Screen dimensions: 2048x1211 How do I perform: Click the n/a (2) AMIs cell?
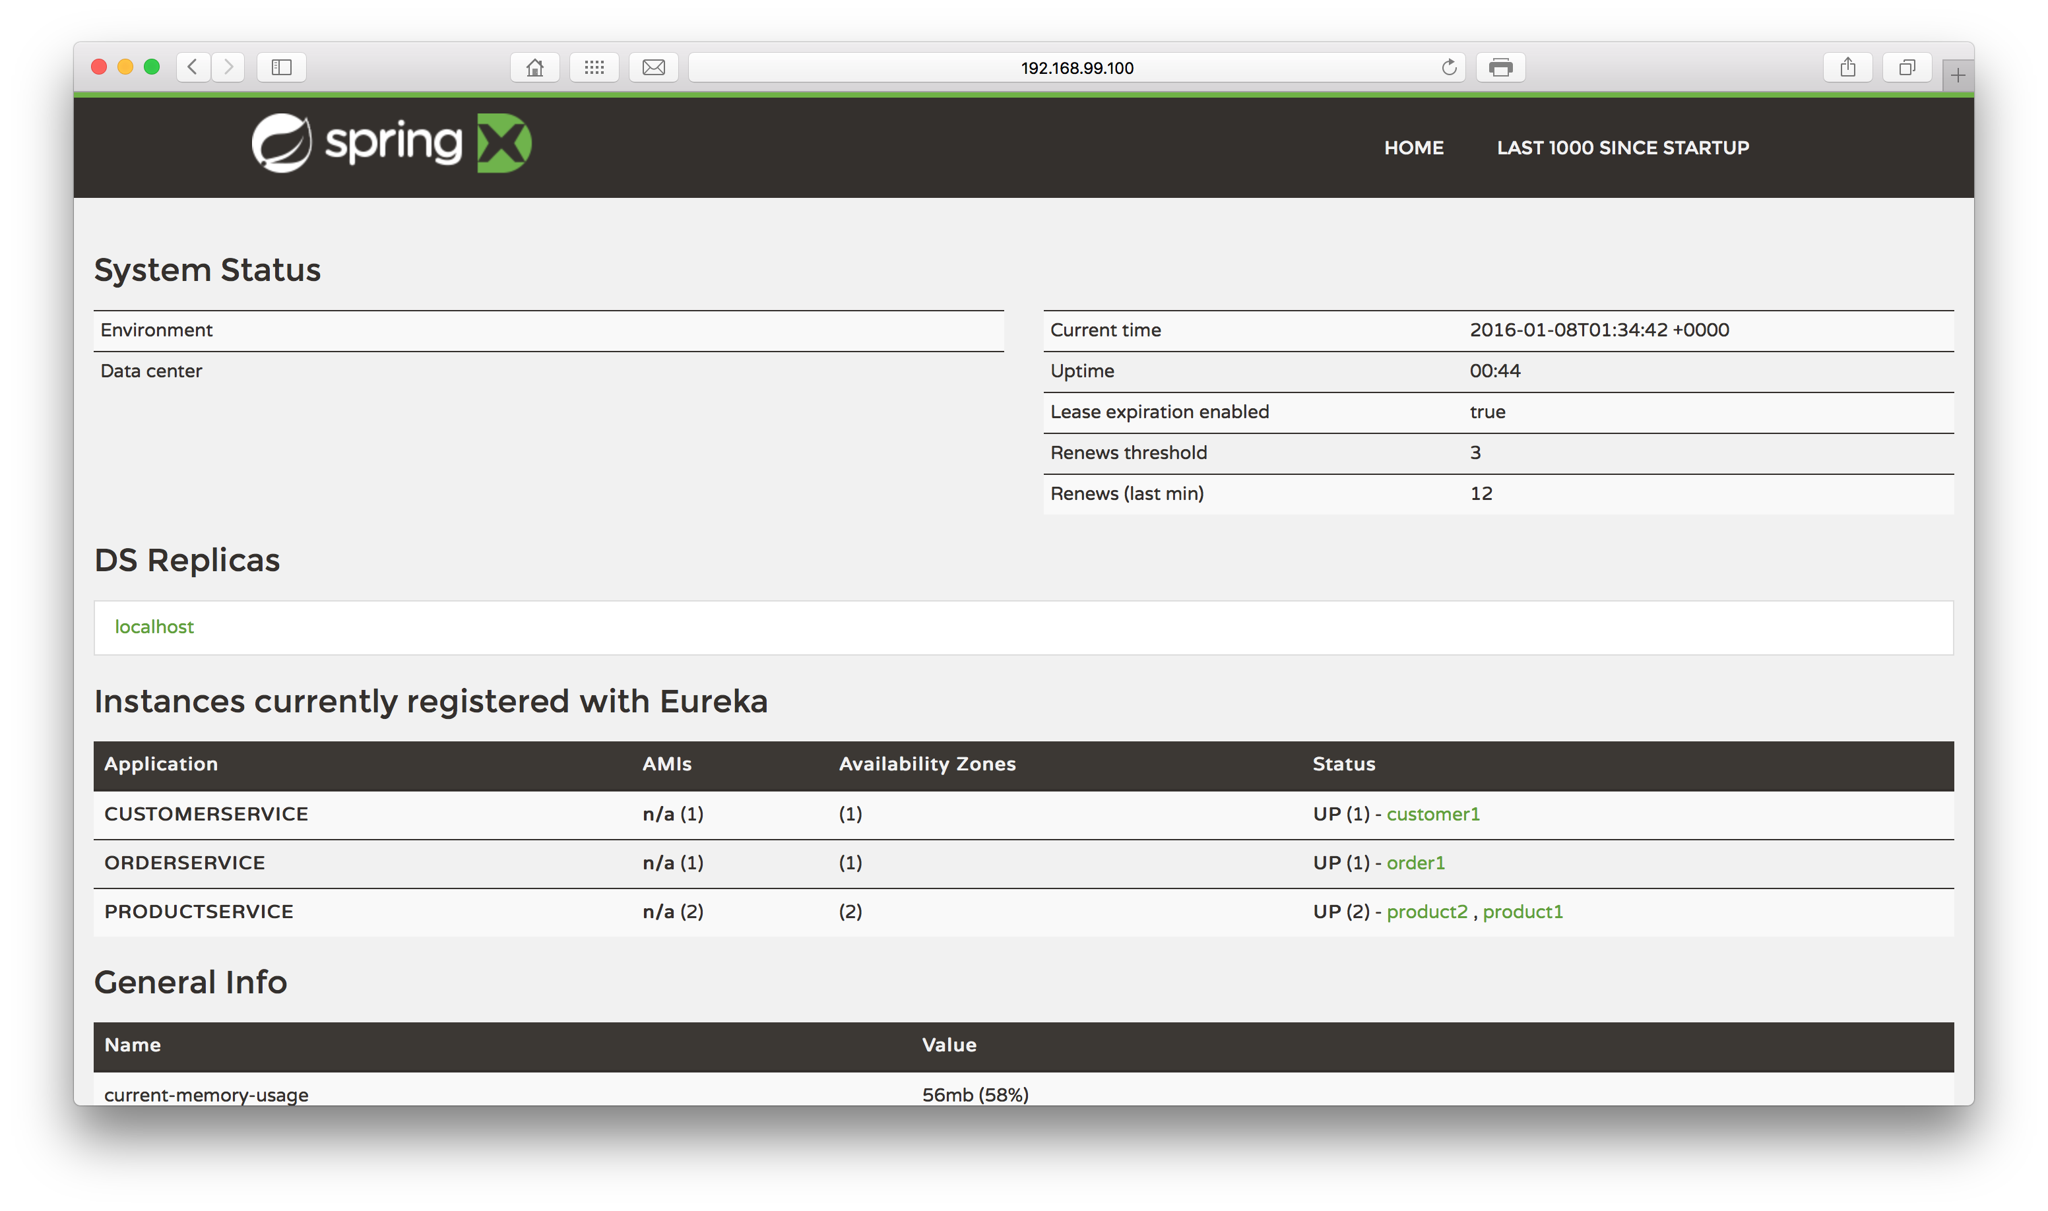click(672, 912)
